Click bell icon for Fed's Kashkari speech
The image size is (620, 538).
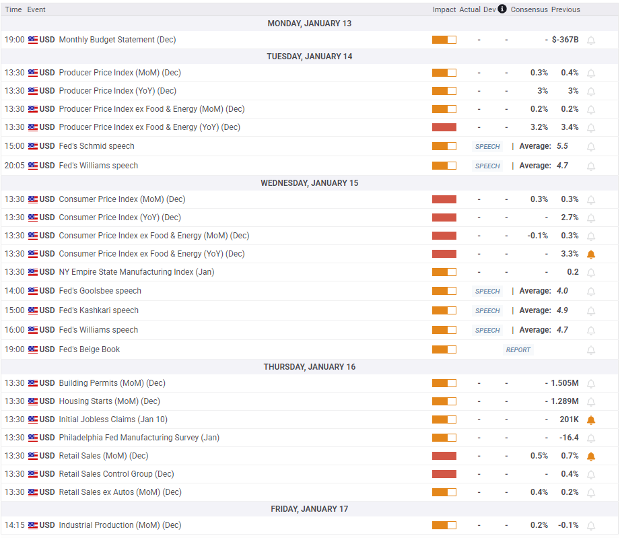[x=591, y=311]
